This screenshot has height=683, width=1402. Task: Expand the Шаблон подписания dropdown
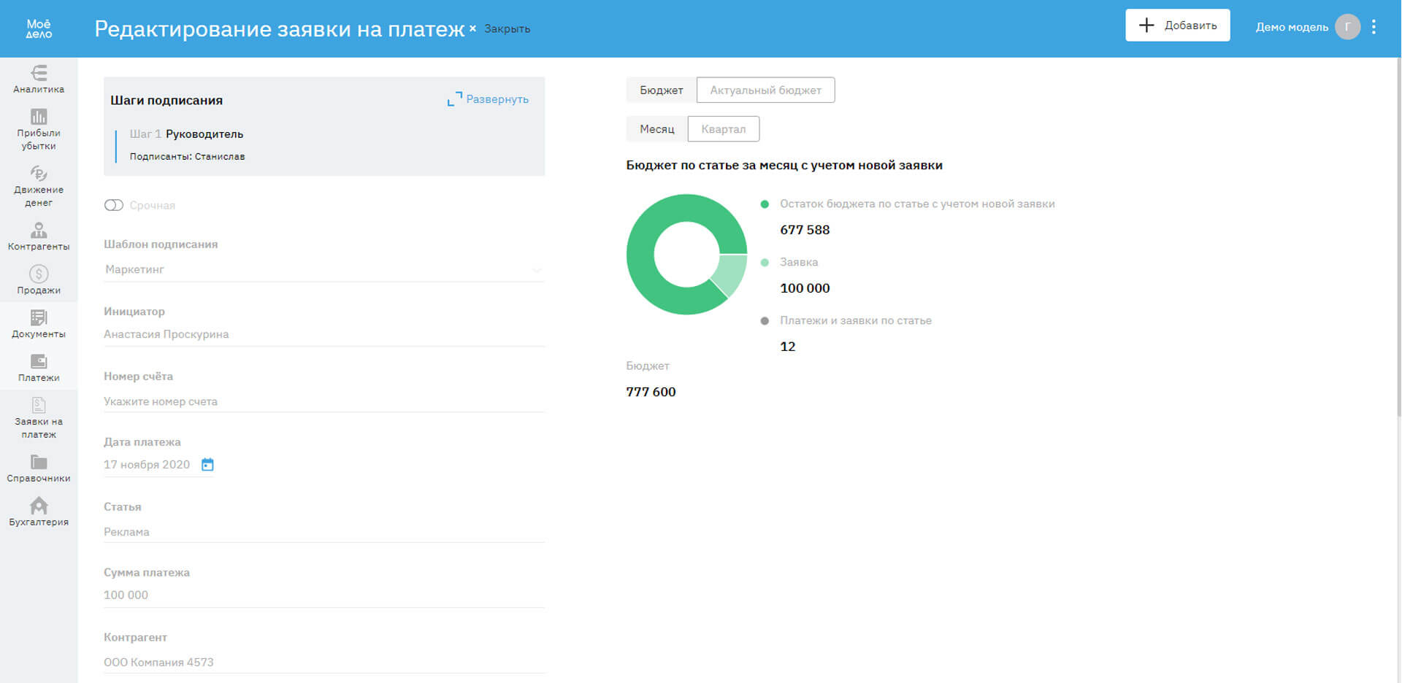537,270
